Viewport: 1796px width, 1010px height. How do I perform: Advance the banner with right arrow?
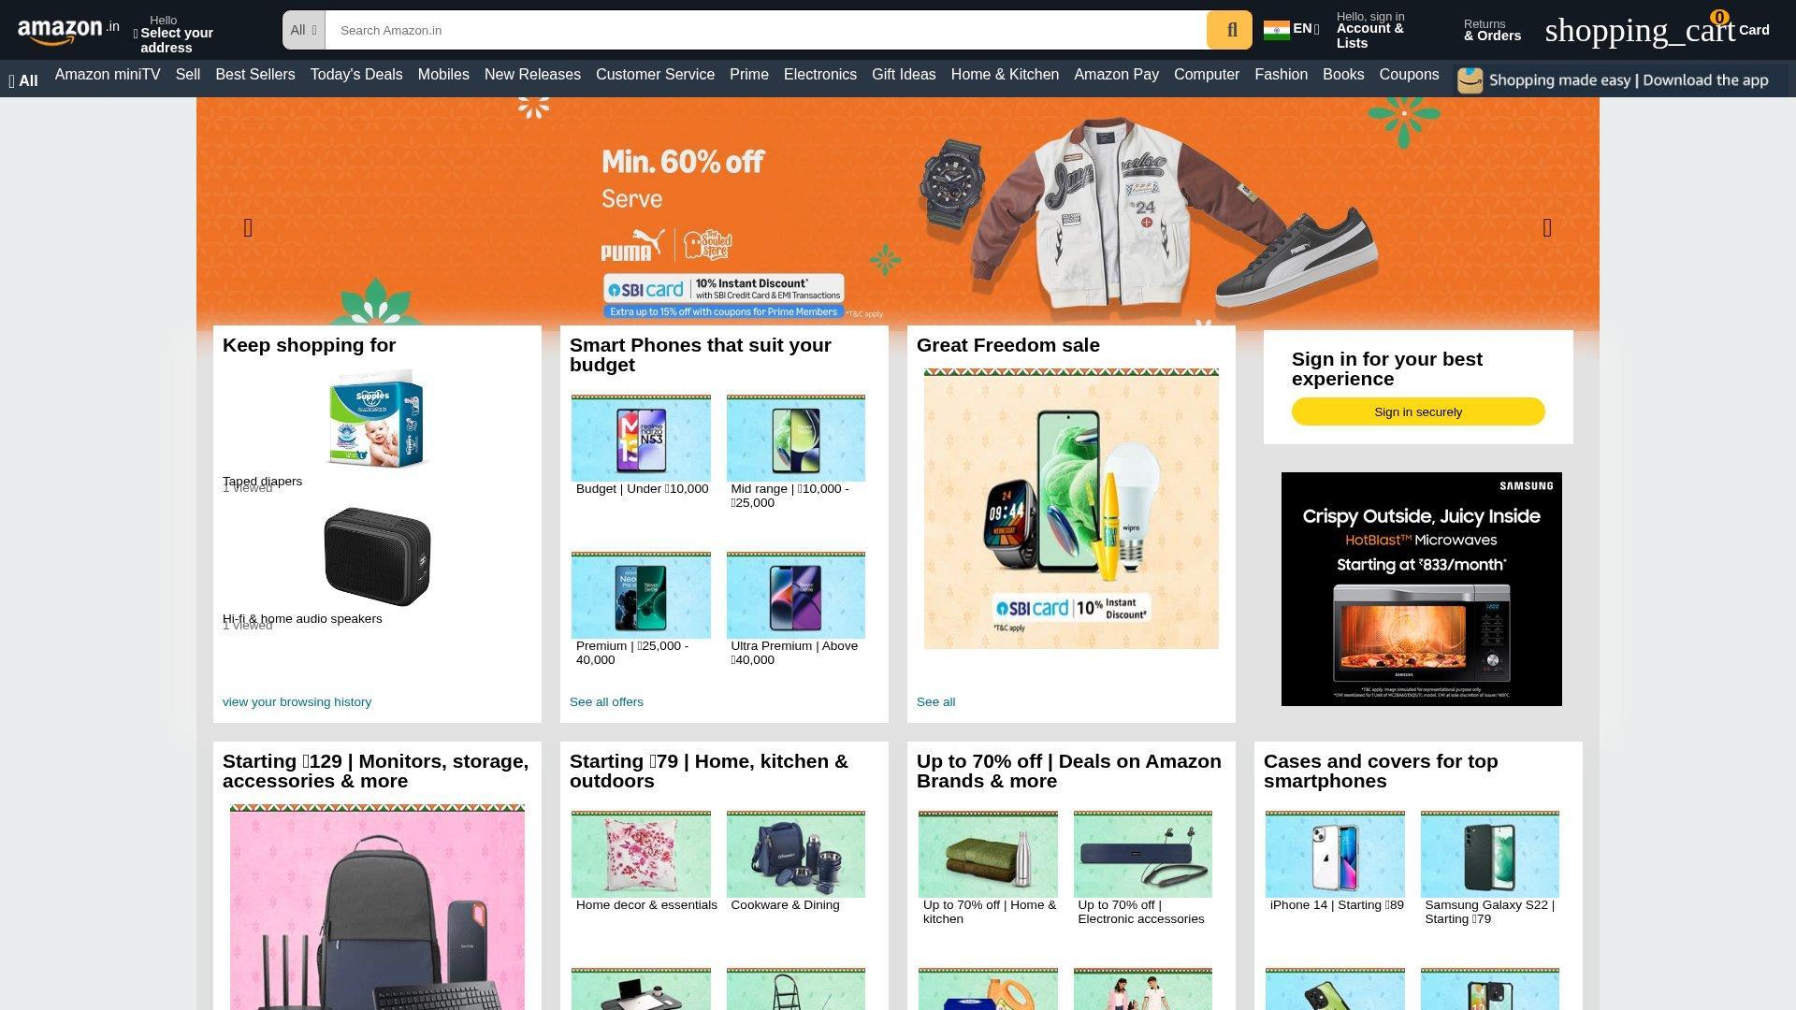click(x=1547, y=228)
